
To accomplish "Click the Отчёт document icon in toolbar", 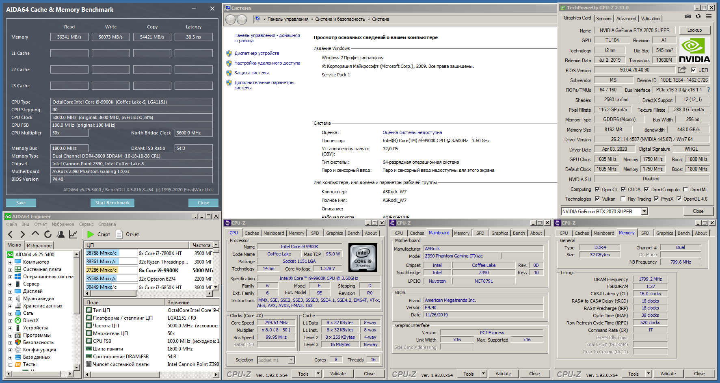I will pos(119,234).
